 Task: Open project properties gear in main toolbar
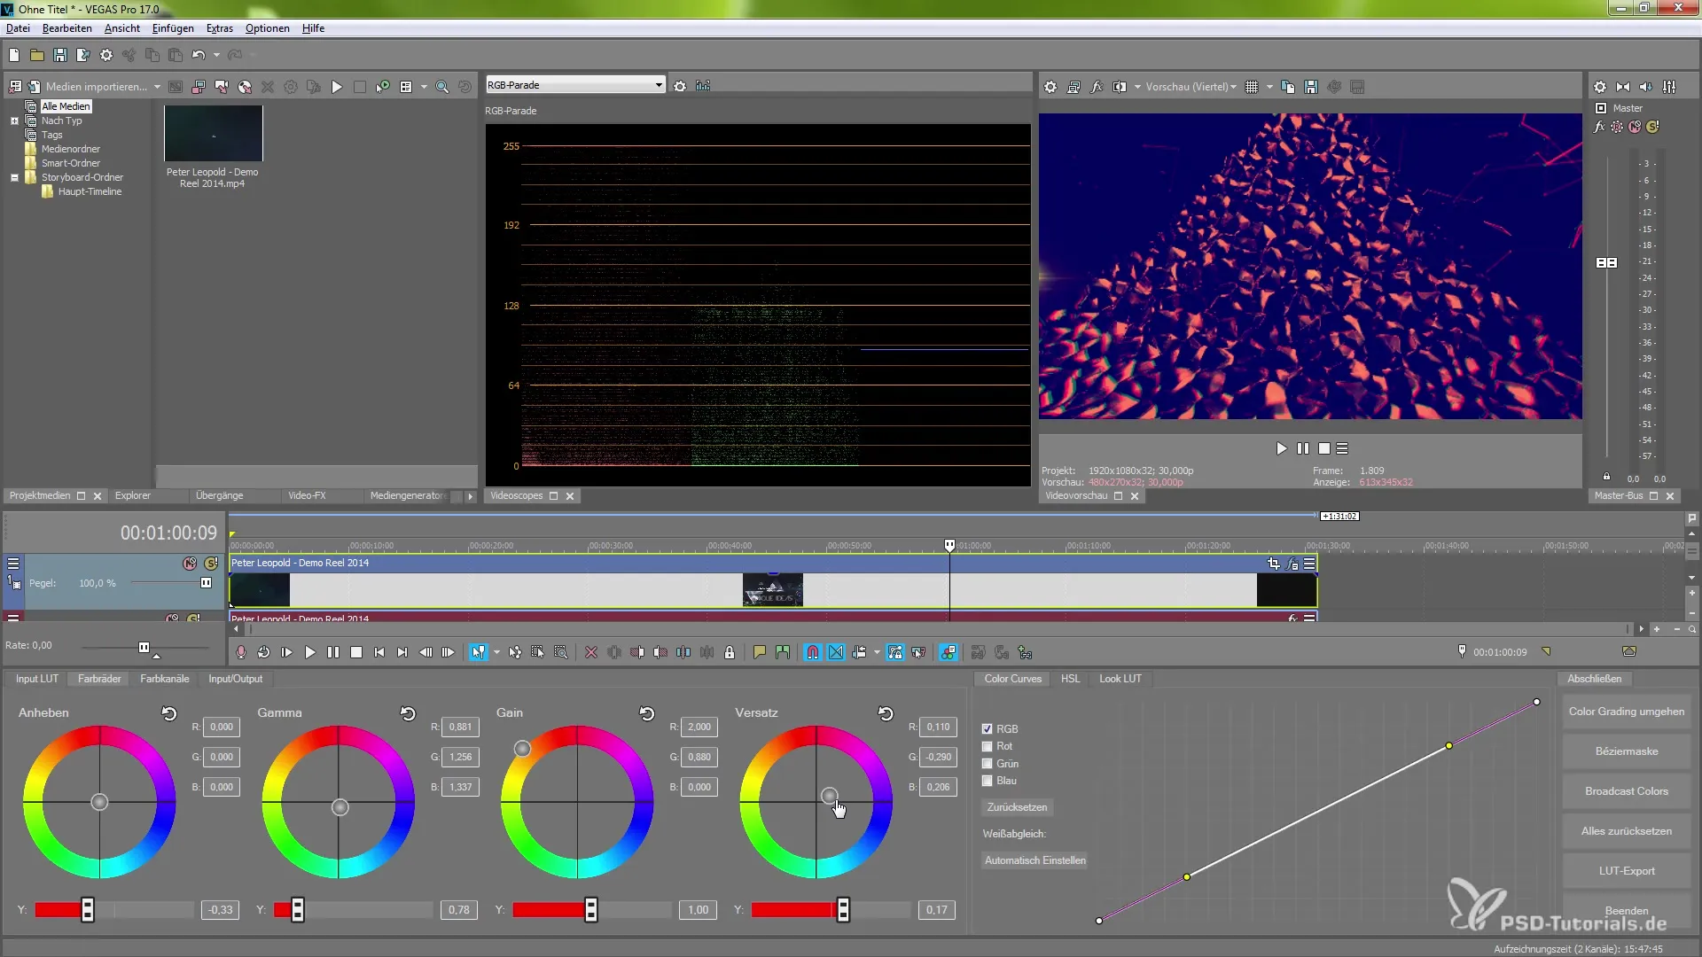(x=106, y=55)
